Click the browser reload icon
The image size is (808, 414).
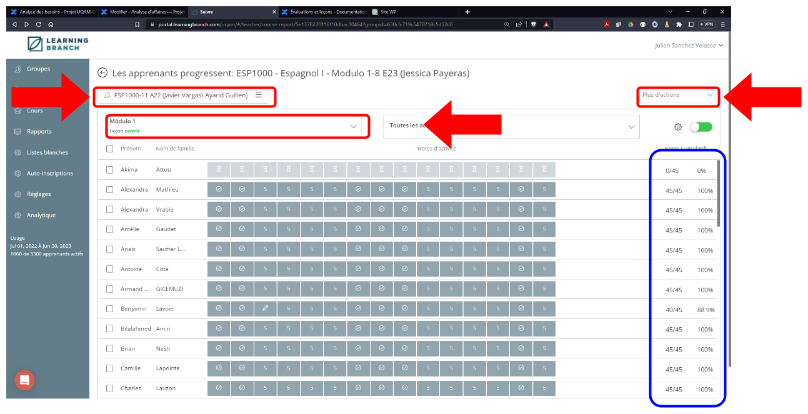click(38, 24)
